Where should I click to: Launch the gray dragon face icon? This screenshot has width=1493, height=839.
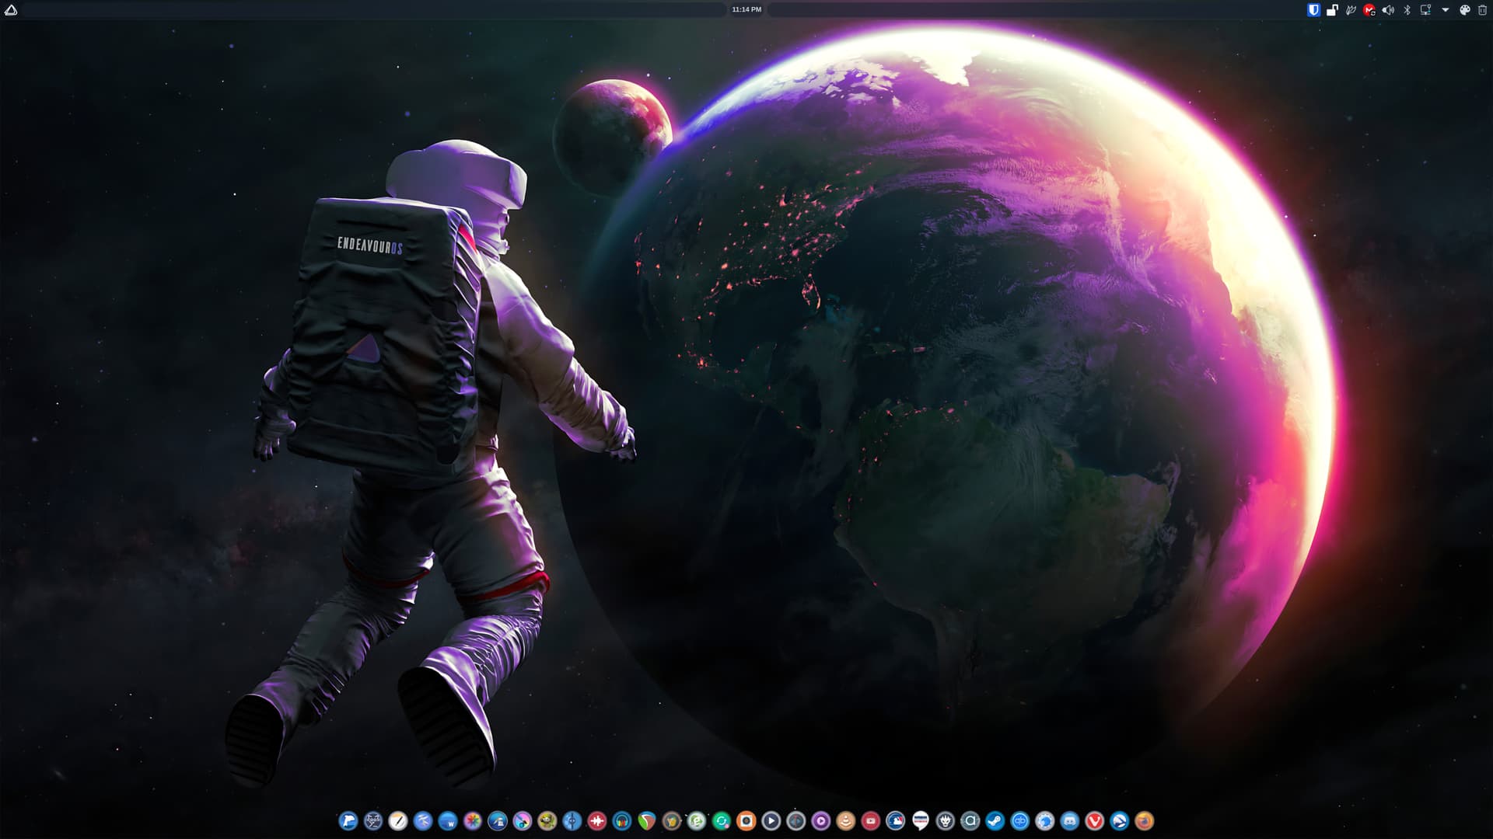coord(946,820)
